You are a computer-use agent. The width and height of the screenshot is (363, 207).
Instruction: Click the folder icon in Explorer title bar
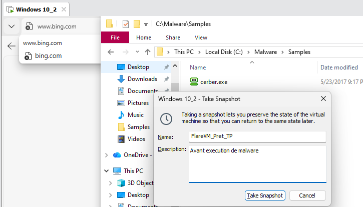coord(109,24)
